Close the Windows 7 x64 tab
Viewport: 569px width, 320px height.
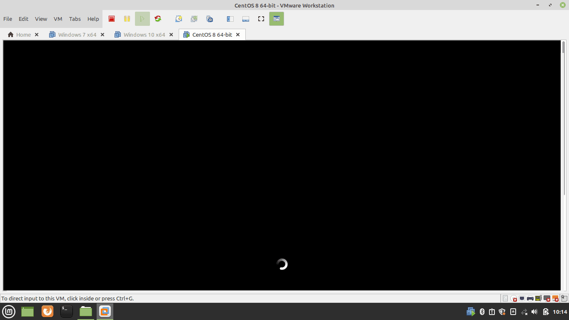[x=102, y=35]
